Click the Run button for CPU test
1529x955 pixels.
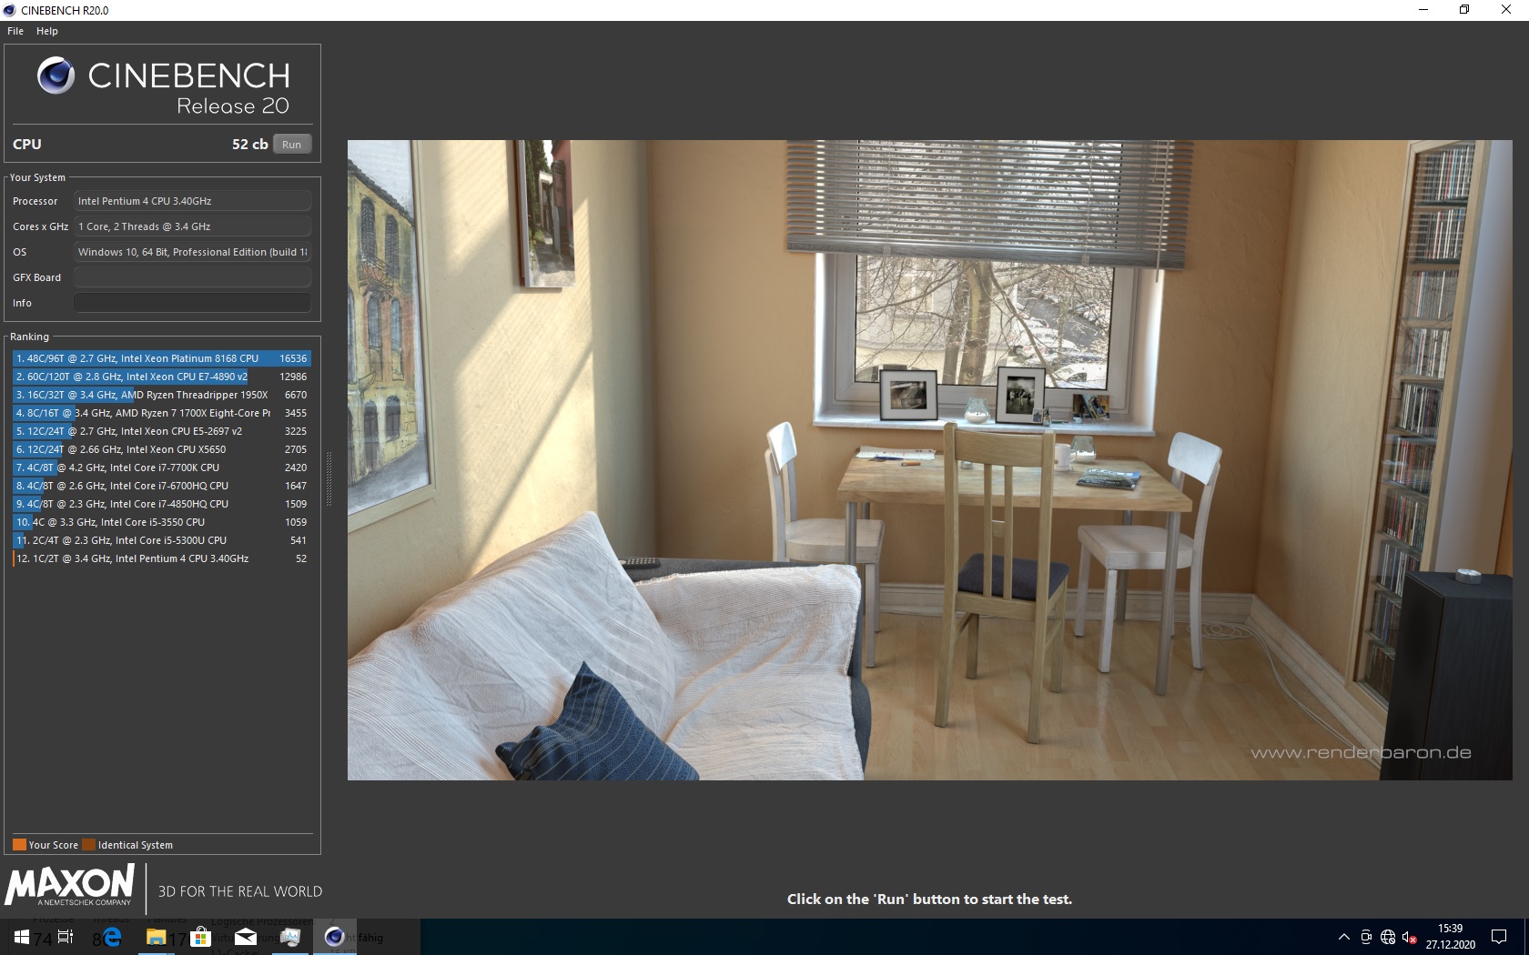coord(292,145)
